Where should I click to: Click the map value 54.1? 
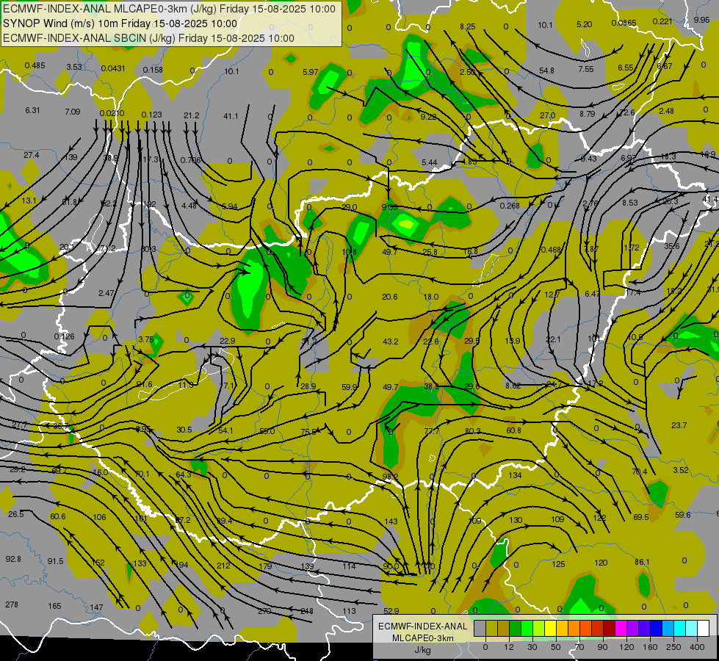(x=225, y=430)
